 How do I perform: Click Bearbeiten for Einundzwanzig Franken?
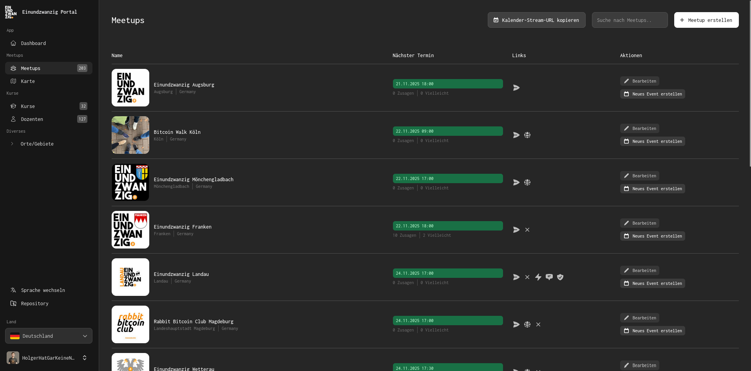(639, 223)
